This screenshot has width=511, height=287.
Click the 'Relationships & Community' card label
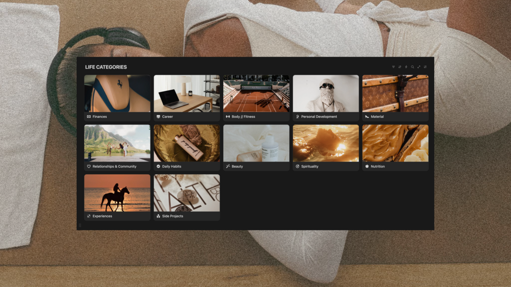[114, 166]
